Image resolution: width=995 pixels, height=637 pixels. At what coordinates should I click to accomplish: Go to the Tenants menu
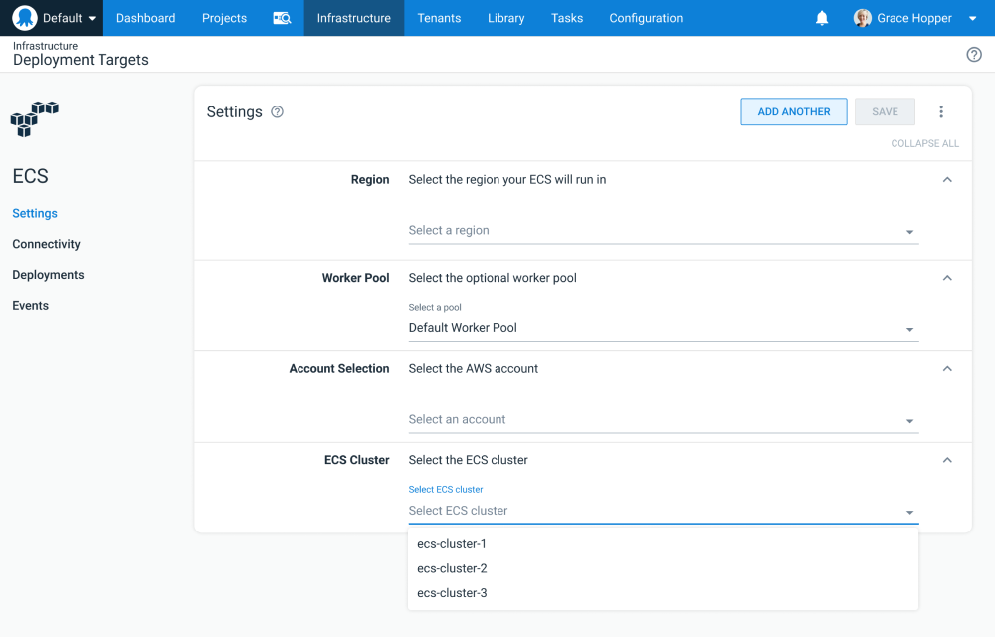pos(439,18)
